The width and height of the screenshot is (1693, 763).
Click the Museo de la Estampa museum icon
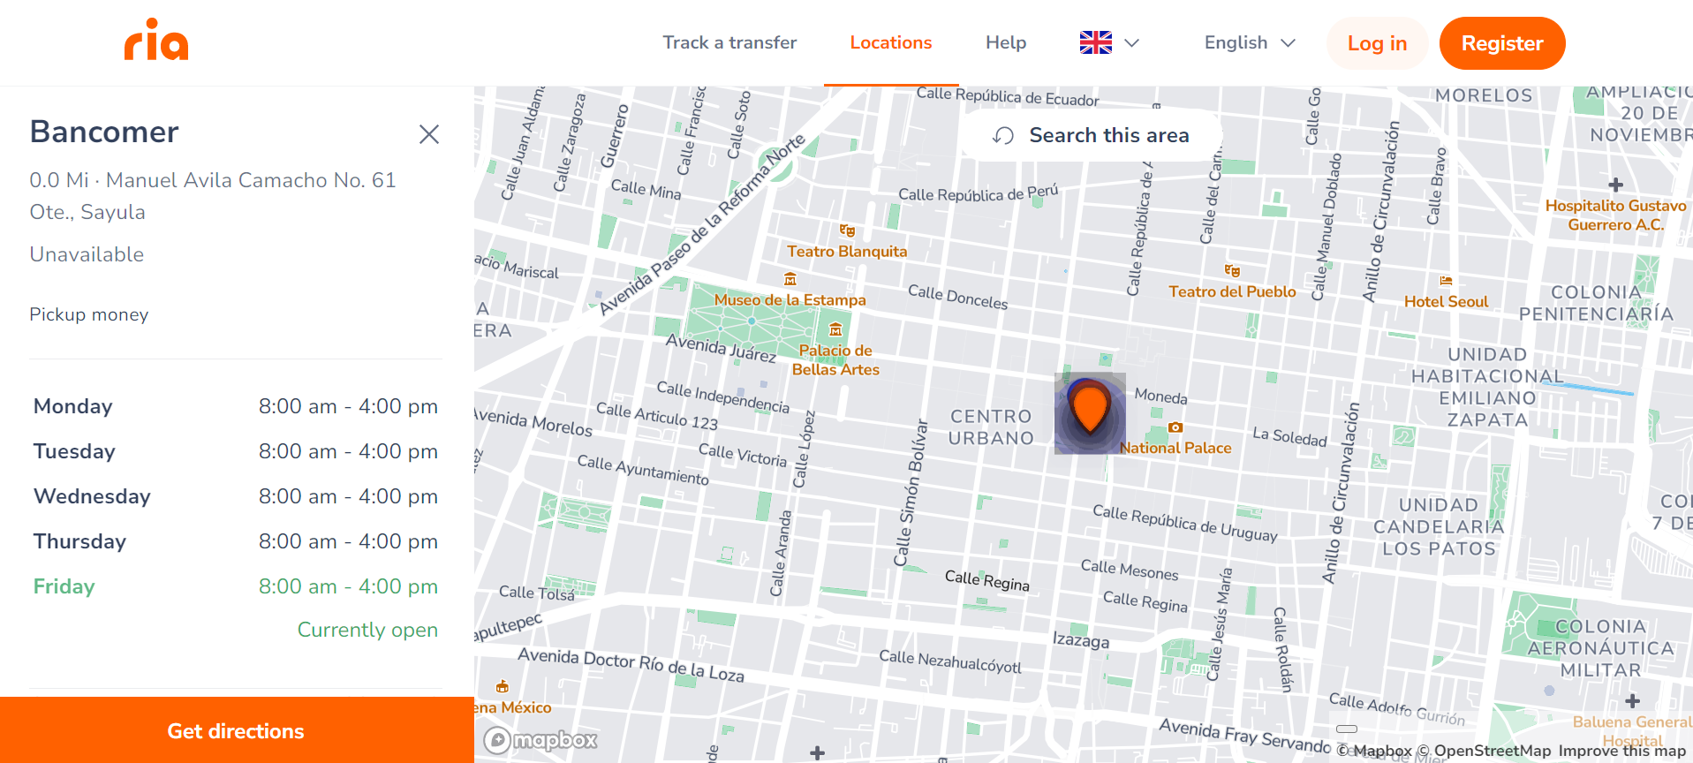pyautogui.click(x=790, y=279)
